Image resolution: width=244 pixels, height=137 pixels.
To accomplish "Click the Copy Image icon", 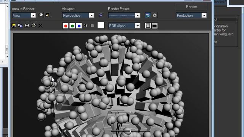I will pos(20,25).
